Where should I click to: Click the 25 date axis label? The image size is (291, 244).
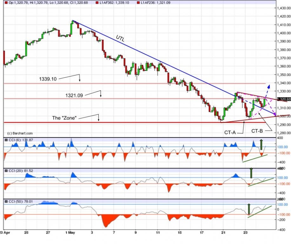pyautogui.click(x=26, y=233)
